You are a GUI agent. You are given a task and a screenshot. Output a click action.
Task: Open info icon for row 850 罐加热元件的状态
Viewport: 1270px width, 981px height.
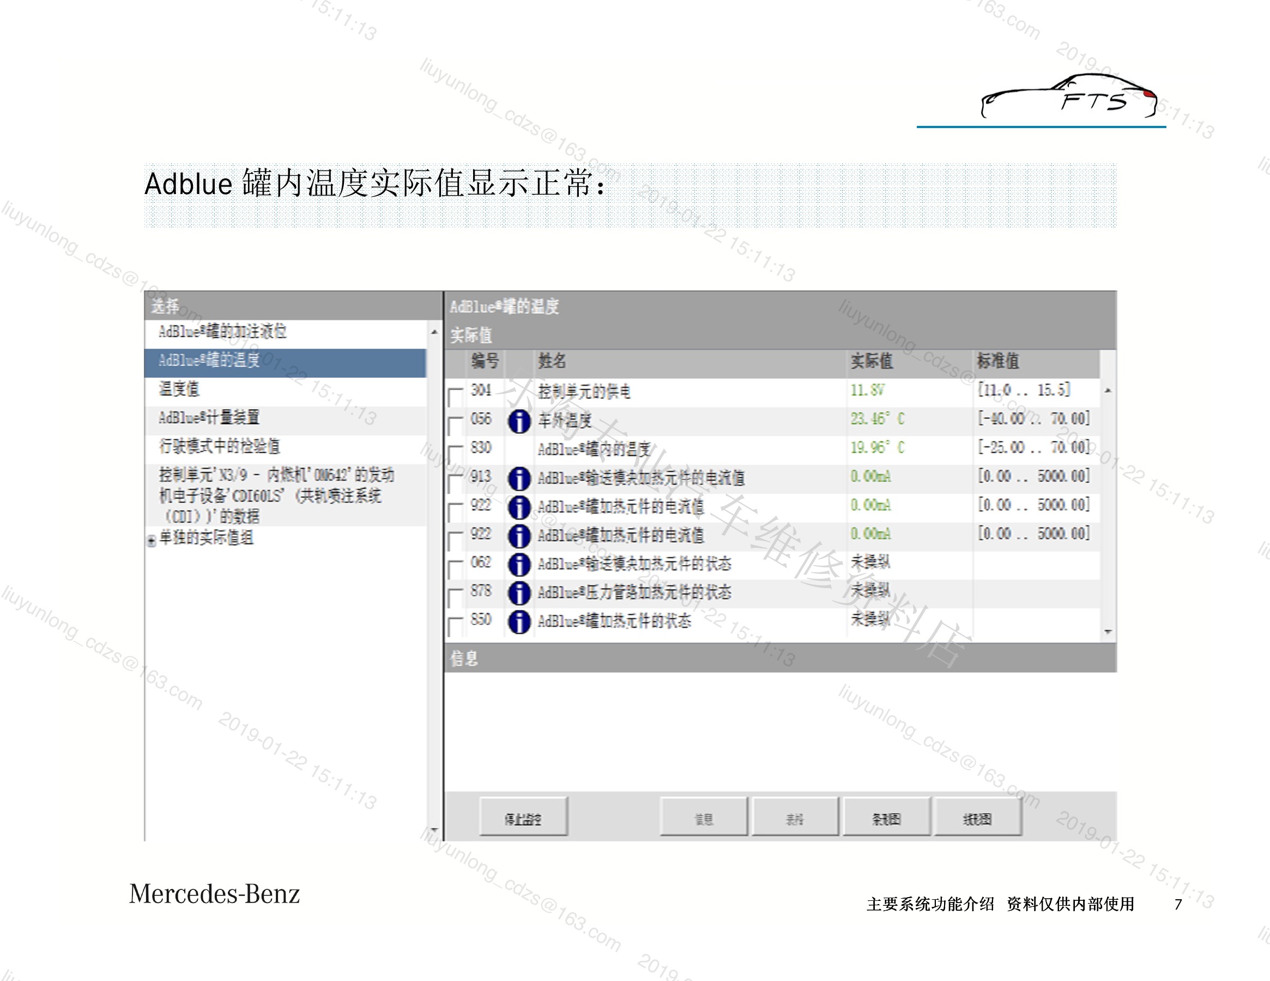(519, 622)
